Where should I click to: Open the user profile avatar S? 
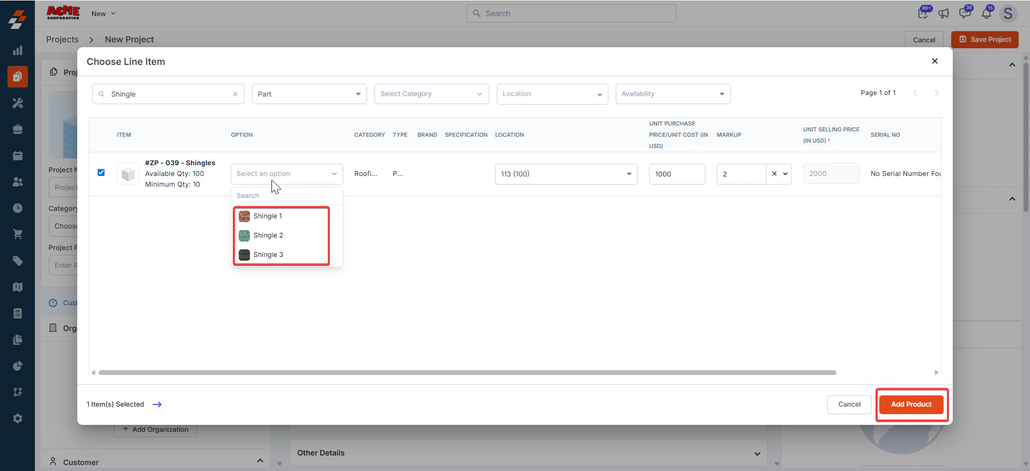click(x=1008, y=13)
